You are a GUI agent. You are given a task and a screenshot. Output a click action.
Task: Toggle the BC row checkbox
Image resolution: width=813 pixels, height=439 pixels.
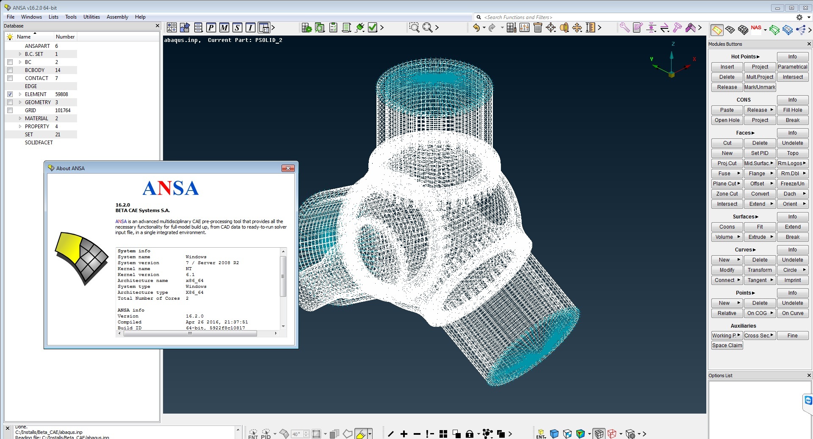coord(10,62)
